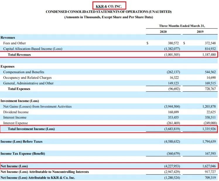The image size is (219, 181).
Task: Select the Total Revenues row label
Action: [x=19, y=54]
